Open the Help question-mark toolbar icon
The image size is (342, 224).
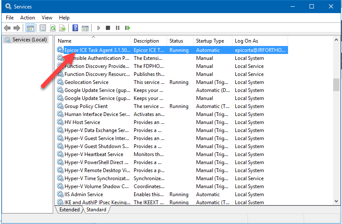click(75, 28)
